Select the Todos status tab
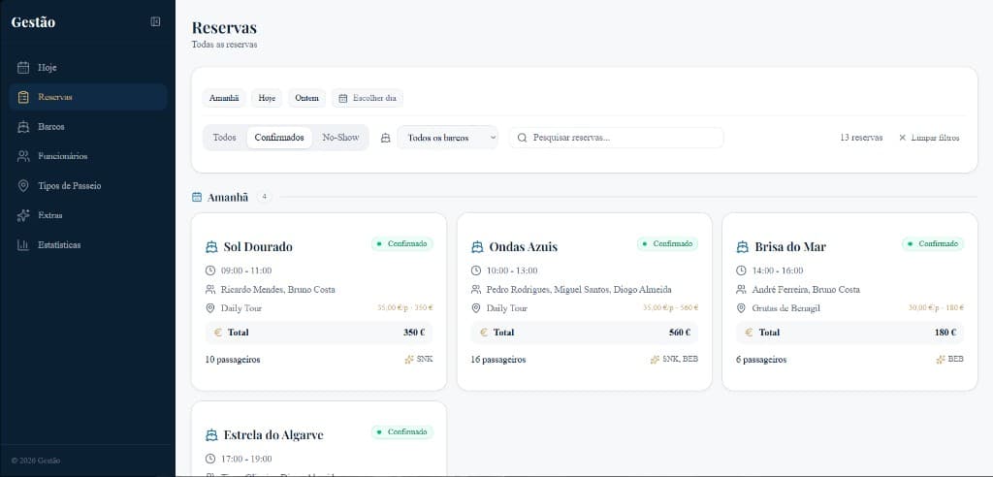 tap(224, 138)
